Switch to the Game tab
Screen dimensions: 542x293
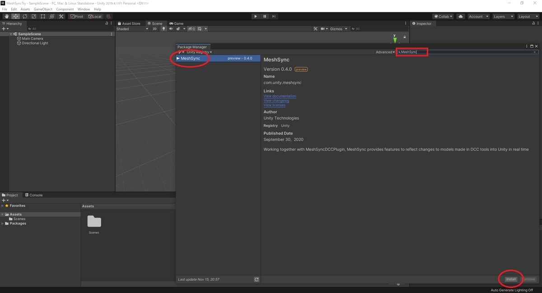coord(177,23)
